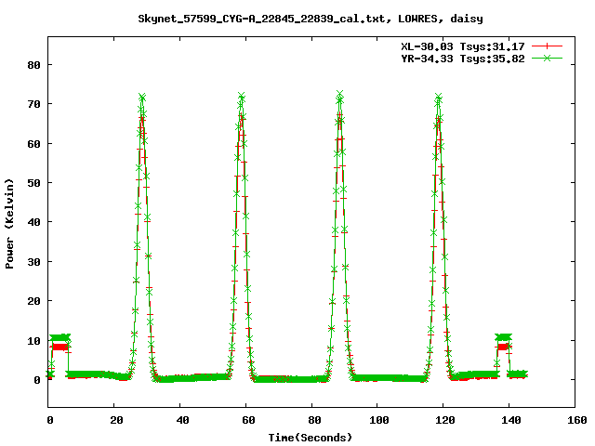595x446 pixels.
Task: Click the Power (Kelvin) y-axis label
Action: coord(9,224)
